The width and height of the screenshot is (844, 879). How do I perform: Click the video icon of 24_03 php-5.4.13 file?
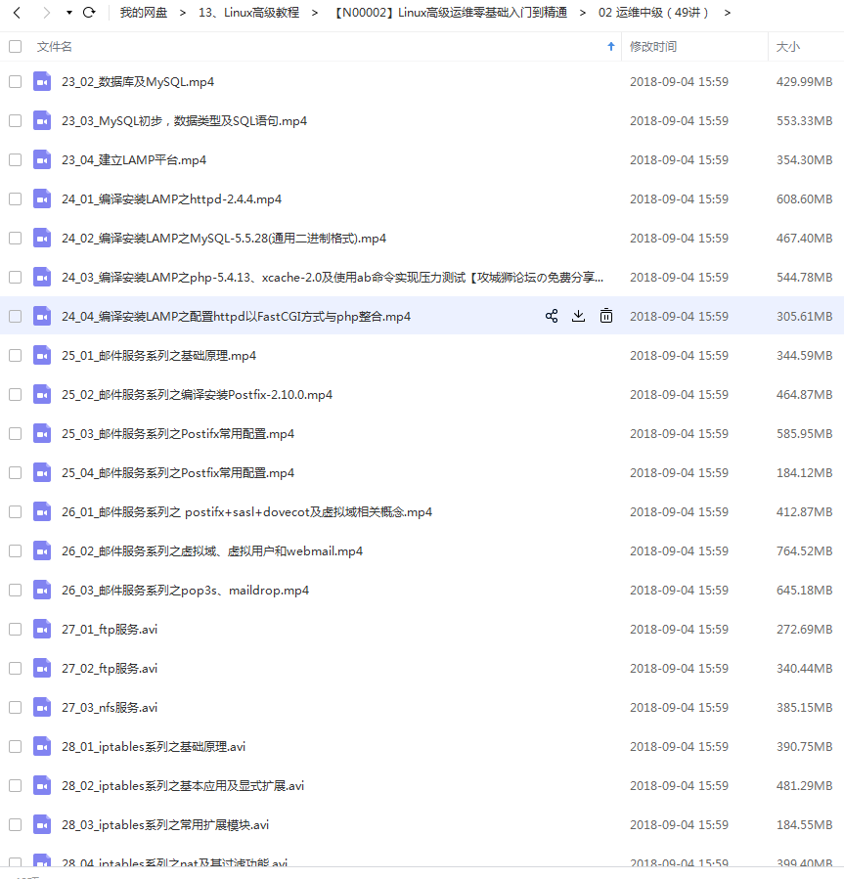click(42, 277)
